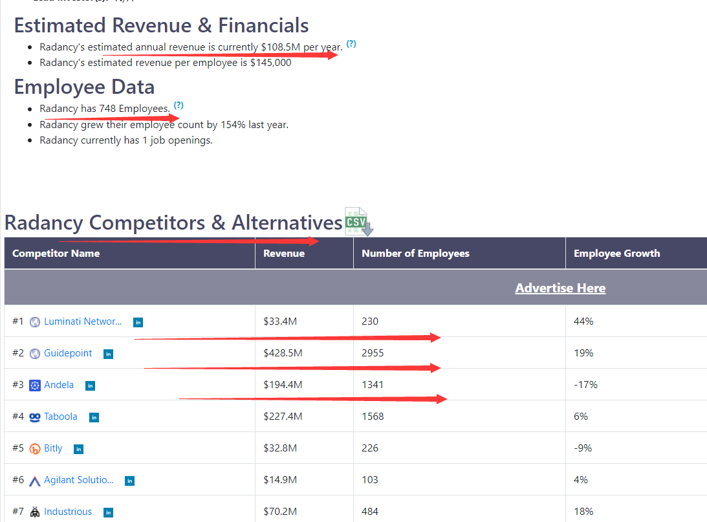Viewport: 707px width, 522px height.
Task: Open the Industrious company link
Action: tap(68, 512)
